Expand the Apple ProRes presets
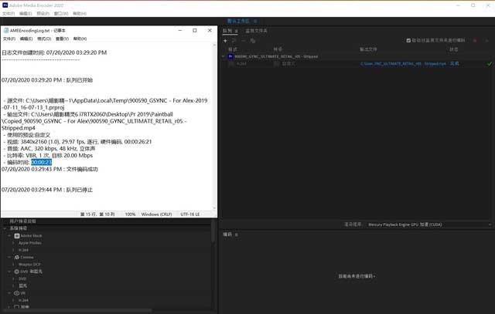This screenshot has height=314, width=495. coord(13,243)
